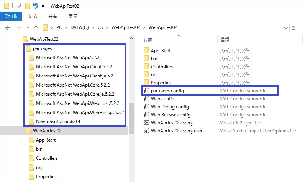Select Controllers folder icon in file list

(x=146, y=67)
